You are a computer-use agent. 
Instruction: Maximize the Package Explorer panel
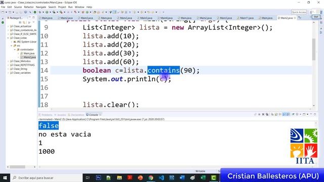pyautogui.click(x=33, y=18)
